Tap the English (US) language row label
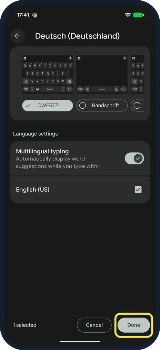160x350 pixels. pyautogui.click(x=33, y=189)
